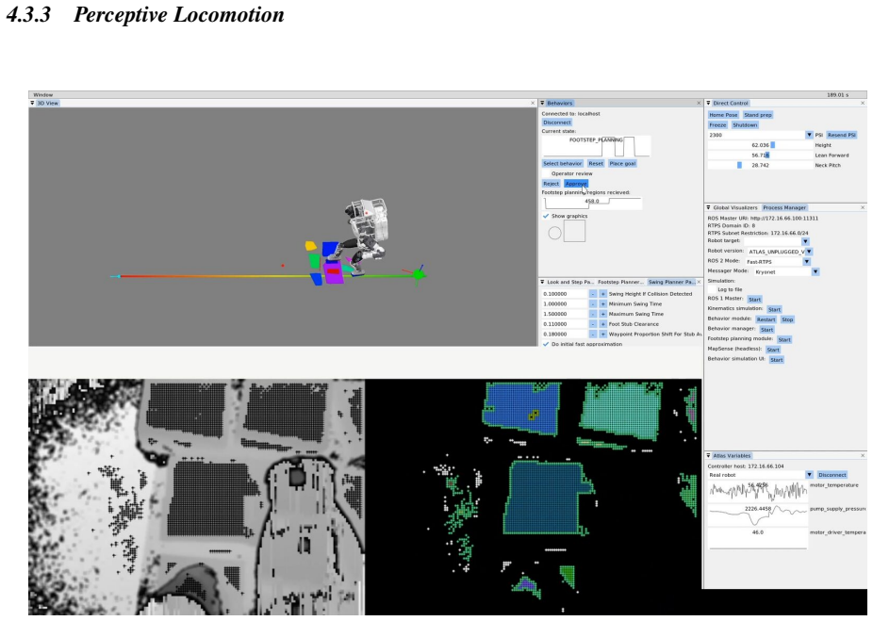Collapse the 3D View panel triangle icon

[32, 103]
